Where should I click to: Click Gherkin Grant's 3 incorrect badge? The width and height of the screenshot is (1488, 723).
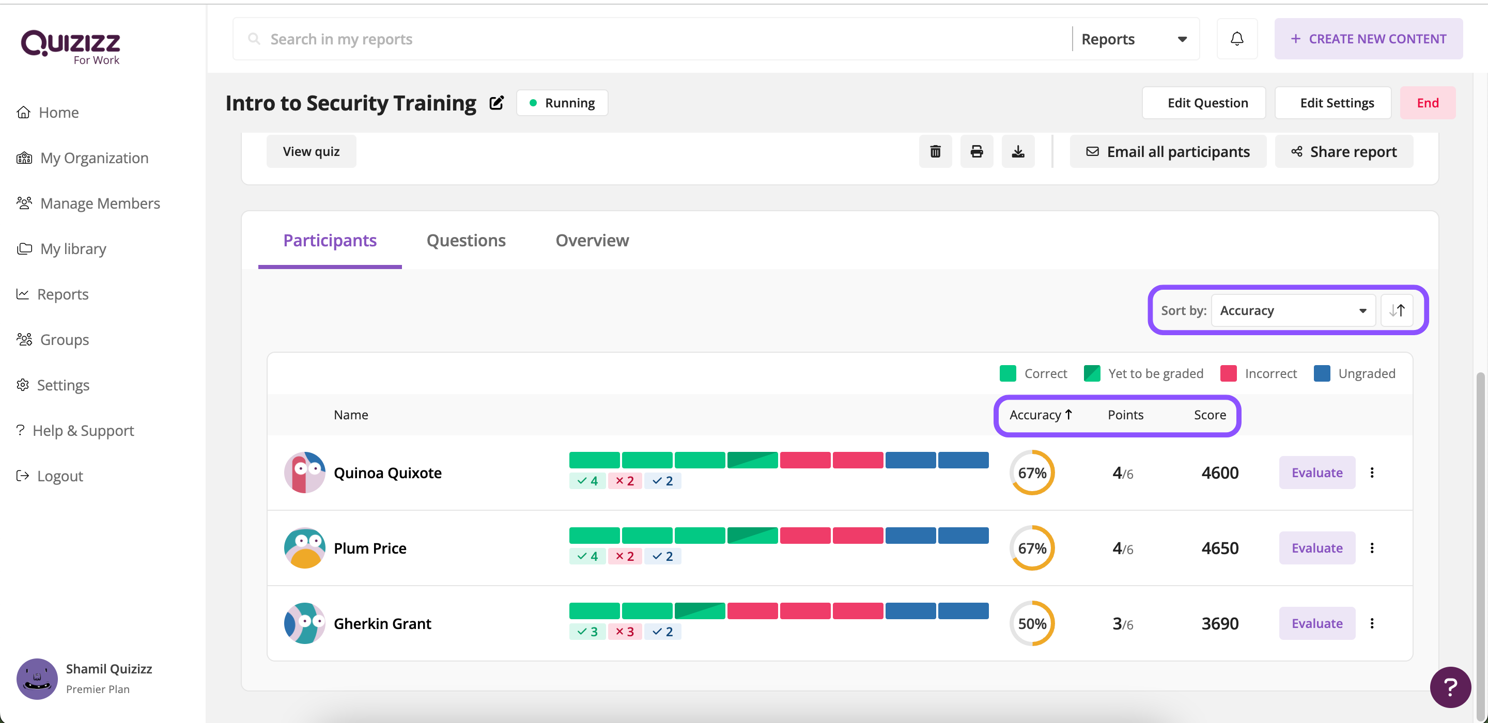click(x=625, y=631)
